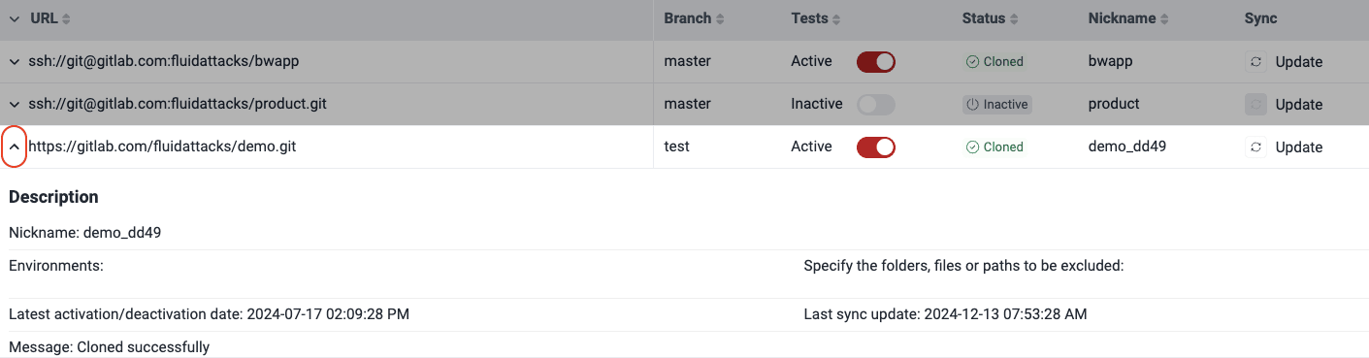Sort by Tests column sort arrows

(x=836, y=18)
